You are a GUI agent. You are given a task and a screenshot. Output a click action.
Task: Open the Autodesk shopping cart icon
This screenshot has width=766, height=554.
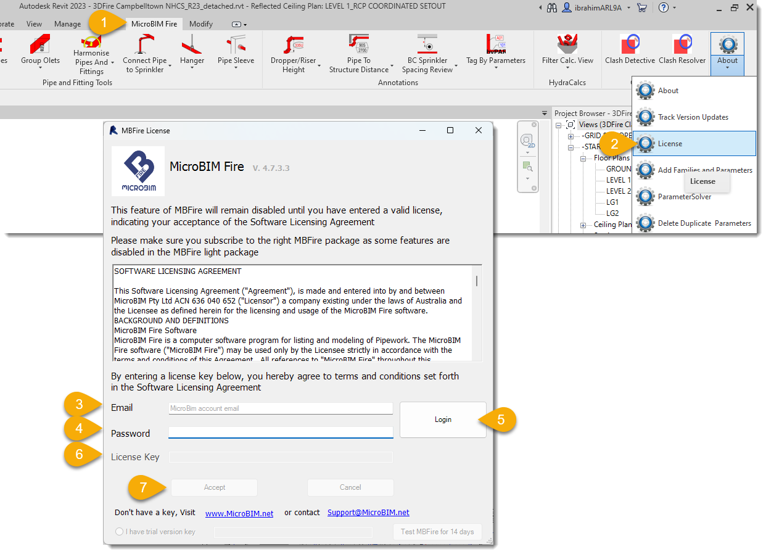click(642, 7)
